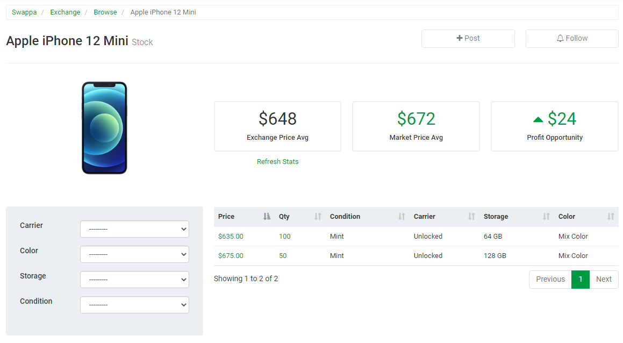Viewport: 623px width, 343px height.
Task: Go to Swappa breadcrumb link
Action: [x=24, y=12]
